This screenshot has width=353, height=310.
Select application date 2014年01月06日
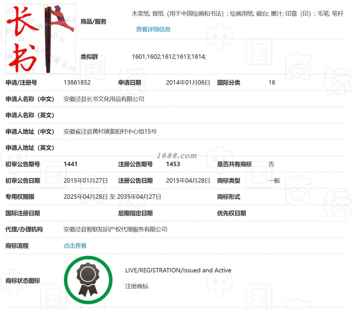point(188,82)
